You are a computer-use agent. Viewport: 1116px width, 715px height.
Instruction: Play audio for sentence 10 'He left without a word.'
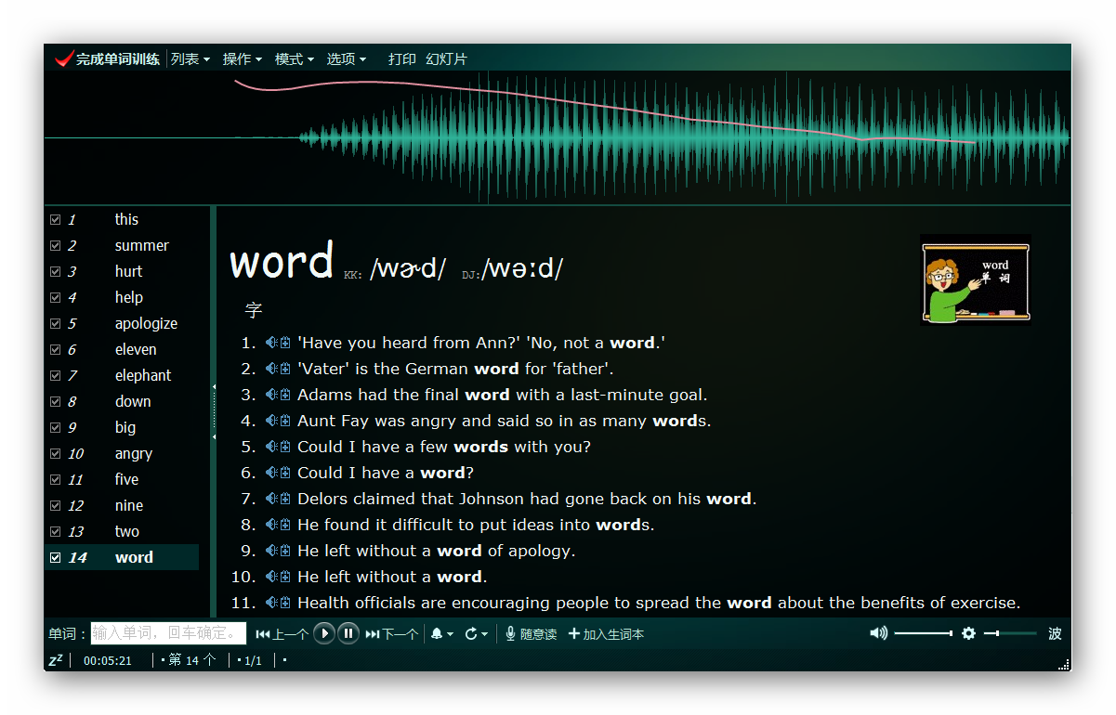pos(270,577)
